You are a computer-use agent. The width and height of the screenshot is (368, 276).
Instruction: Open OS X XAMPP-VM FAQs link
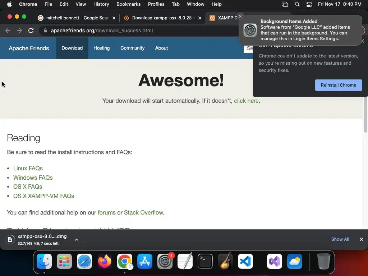[43, 196]
